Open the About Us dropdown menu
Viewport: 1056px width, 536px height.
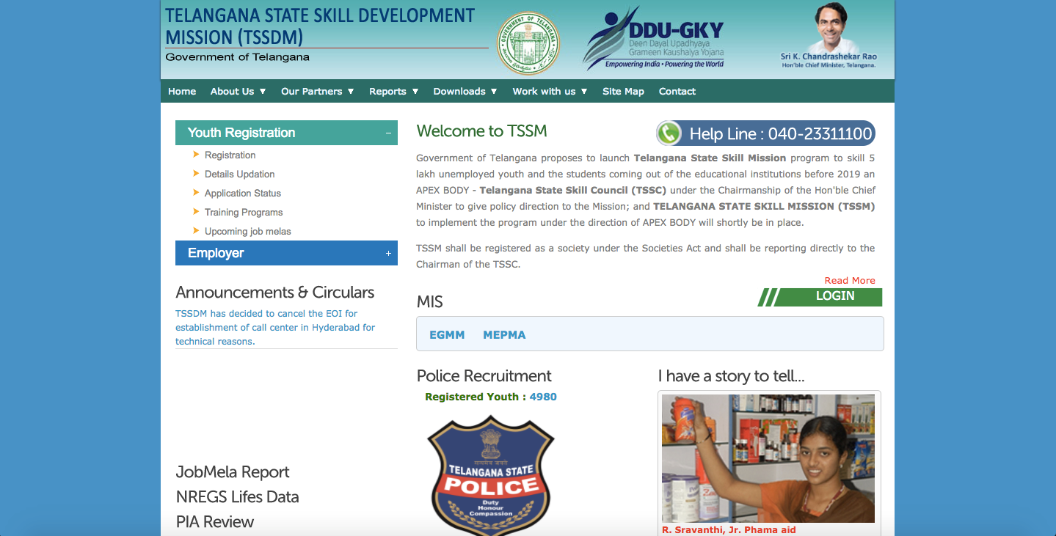(x=238, y=91)
